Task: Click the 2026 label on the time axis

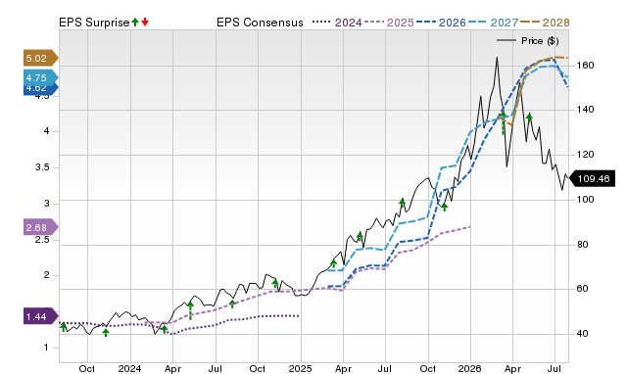Action: (x=470, y=368)
